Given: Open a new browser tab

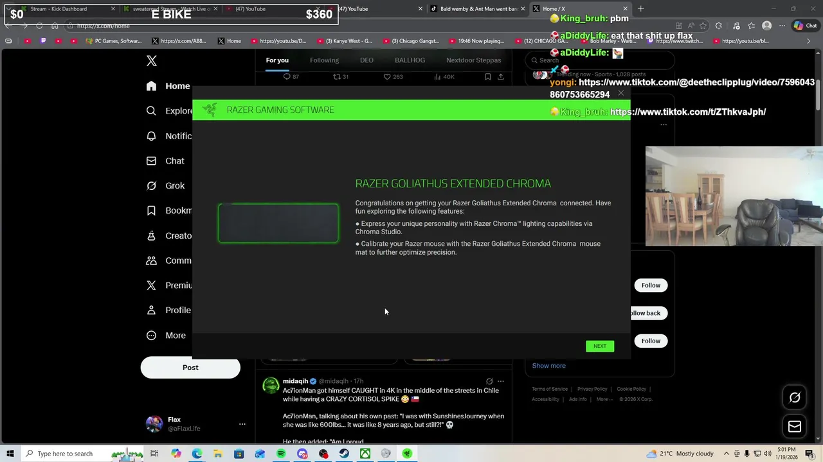Looking at the screenshot, I should 640,9.
